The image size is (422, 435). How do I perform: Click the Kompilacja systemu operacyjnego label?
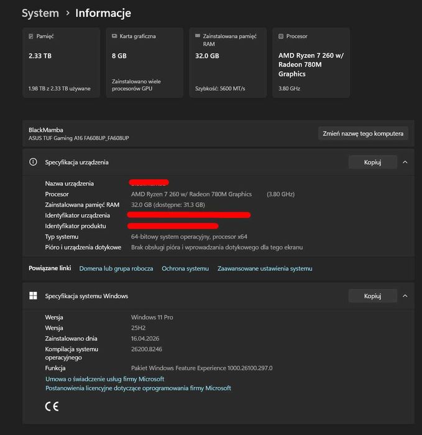71,353
